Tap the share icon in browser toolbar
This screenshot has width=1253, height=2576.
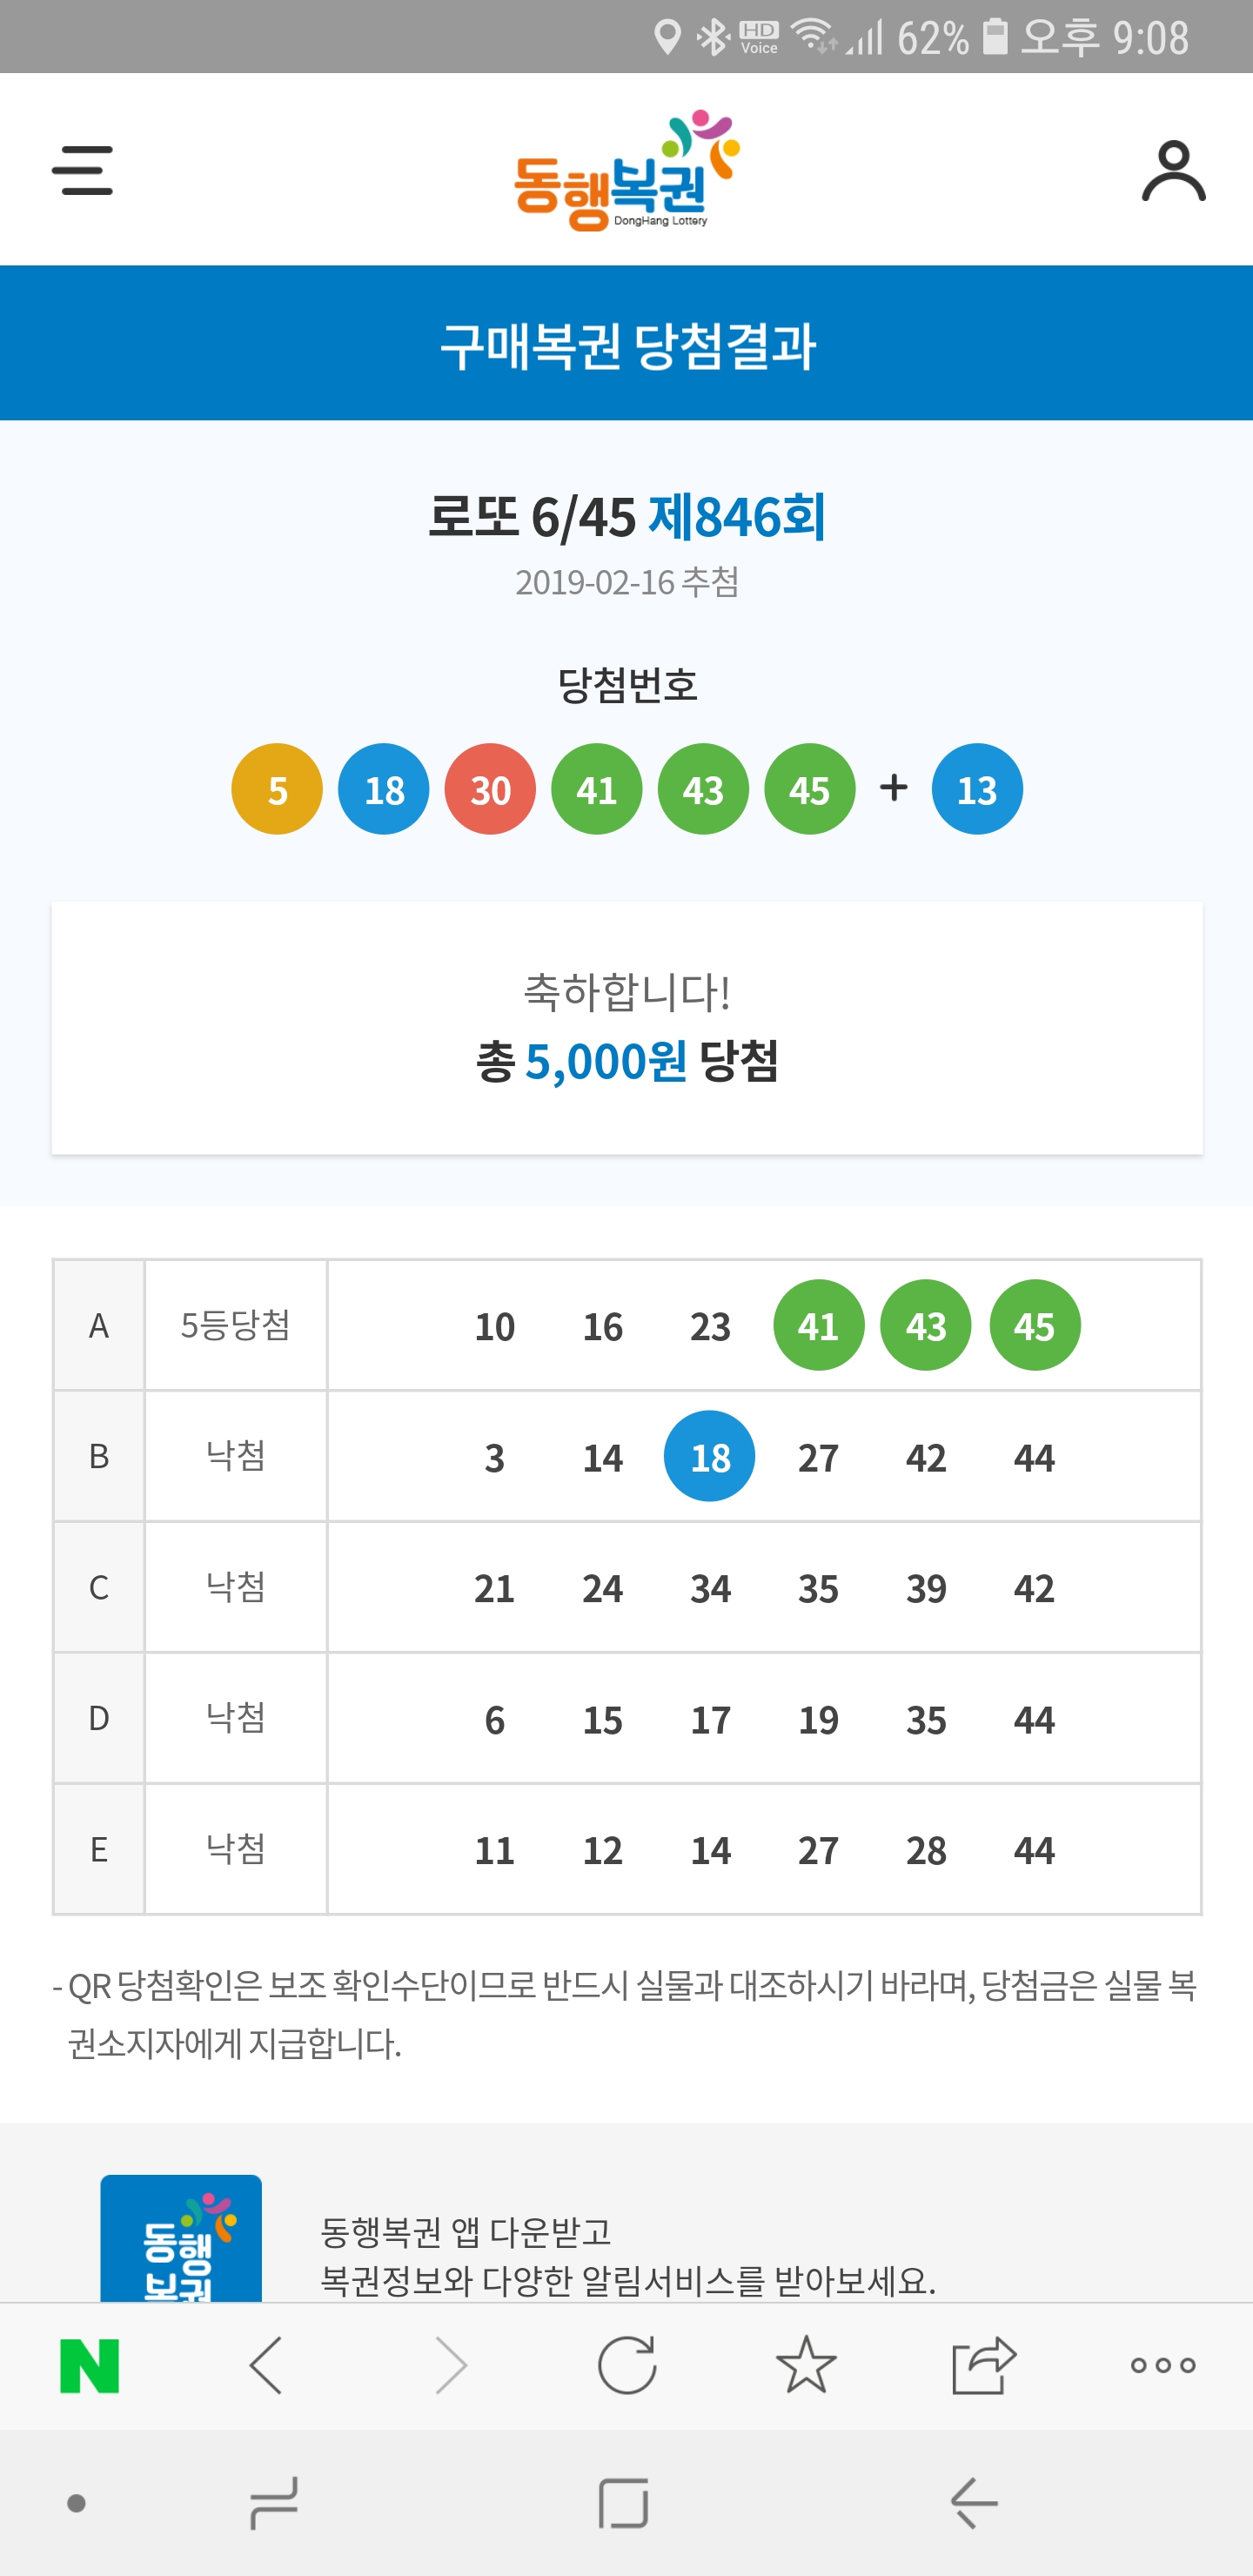tap(984, 2365)
